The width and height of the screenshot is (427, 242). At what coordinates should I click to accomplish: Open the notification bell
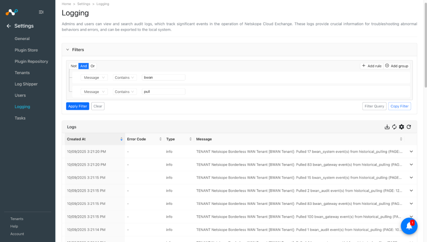coord(409,226)
